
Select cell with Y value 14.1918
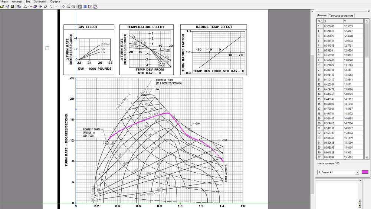click(x=353, y=104)
